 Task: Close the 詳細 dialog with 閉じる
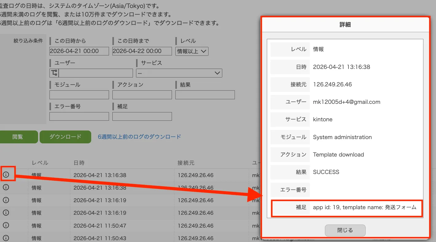345,230
